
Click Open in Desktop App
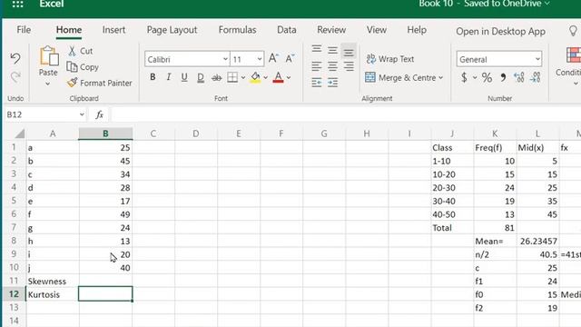[500, 32]
